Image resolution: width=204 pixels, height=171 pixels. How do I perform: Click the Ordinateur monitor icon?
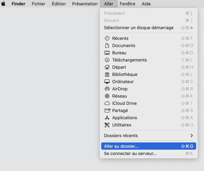(x=107, y=82)
